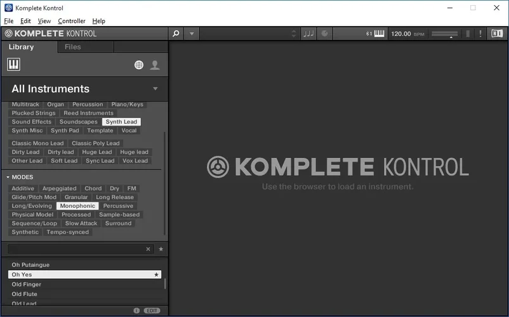
Task: Click the tags panel vertical scrollbar
Action: (164, 183)
